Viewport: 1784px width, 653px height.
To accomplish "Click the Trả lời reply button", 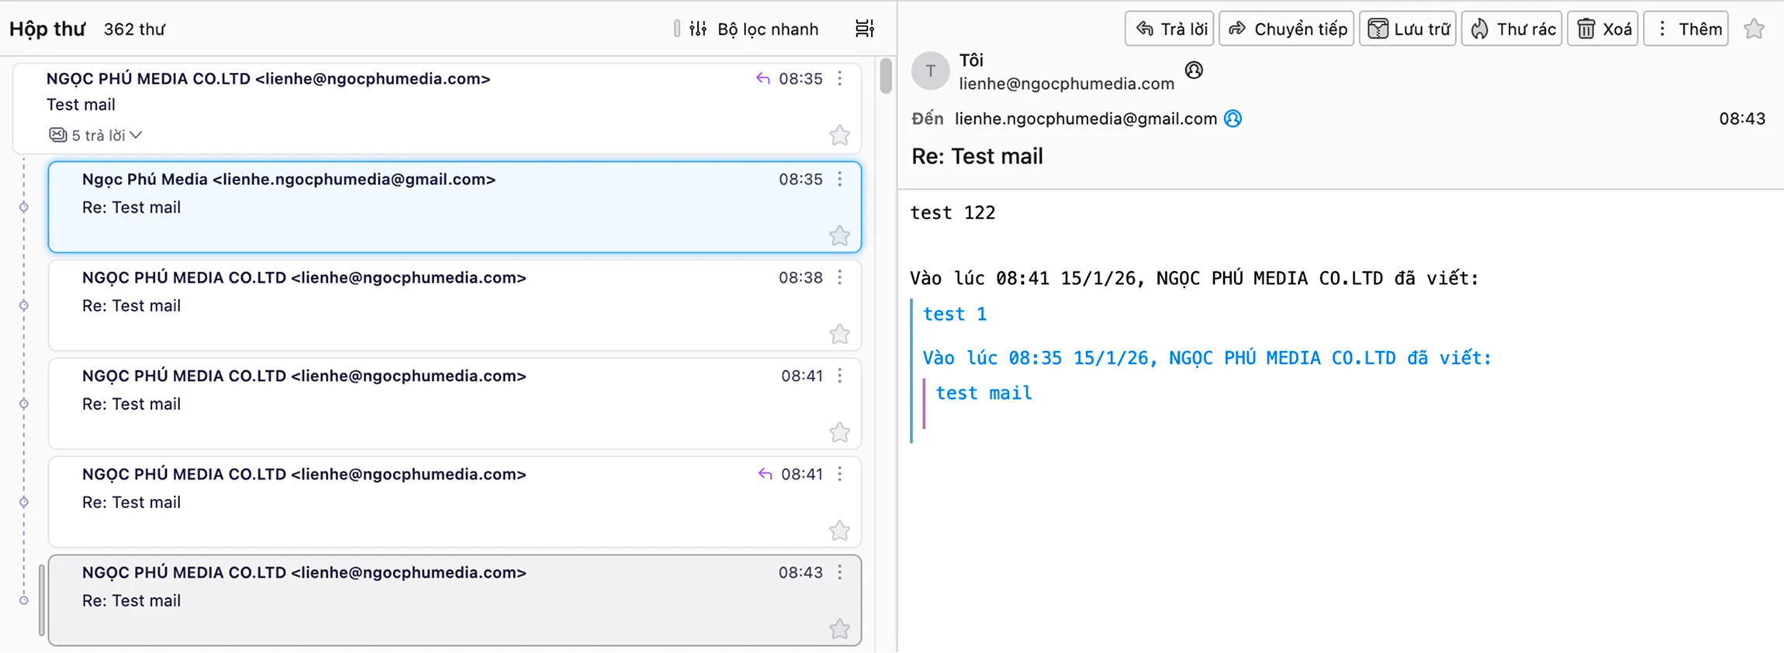I will coord(1169,29).
